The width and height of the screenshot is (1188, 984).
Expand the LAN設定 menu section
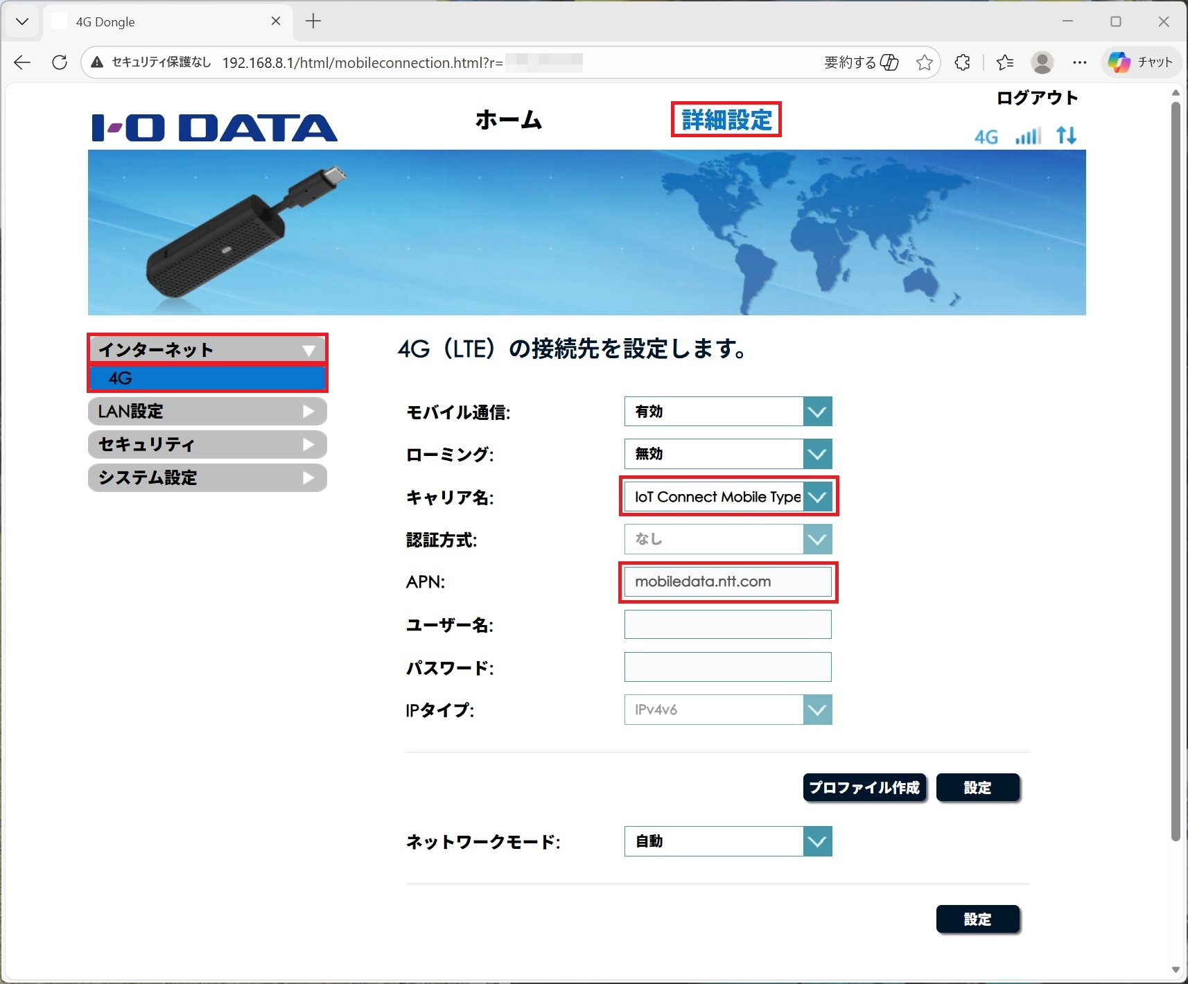[207, 412]
